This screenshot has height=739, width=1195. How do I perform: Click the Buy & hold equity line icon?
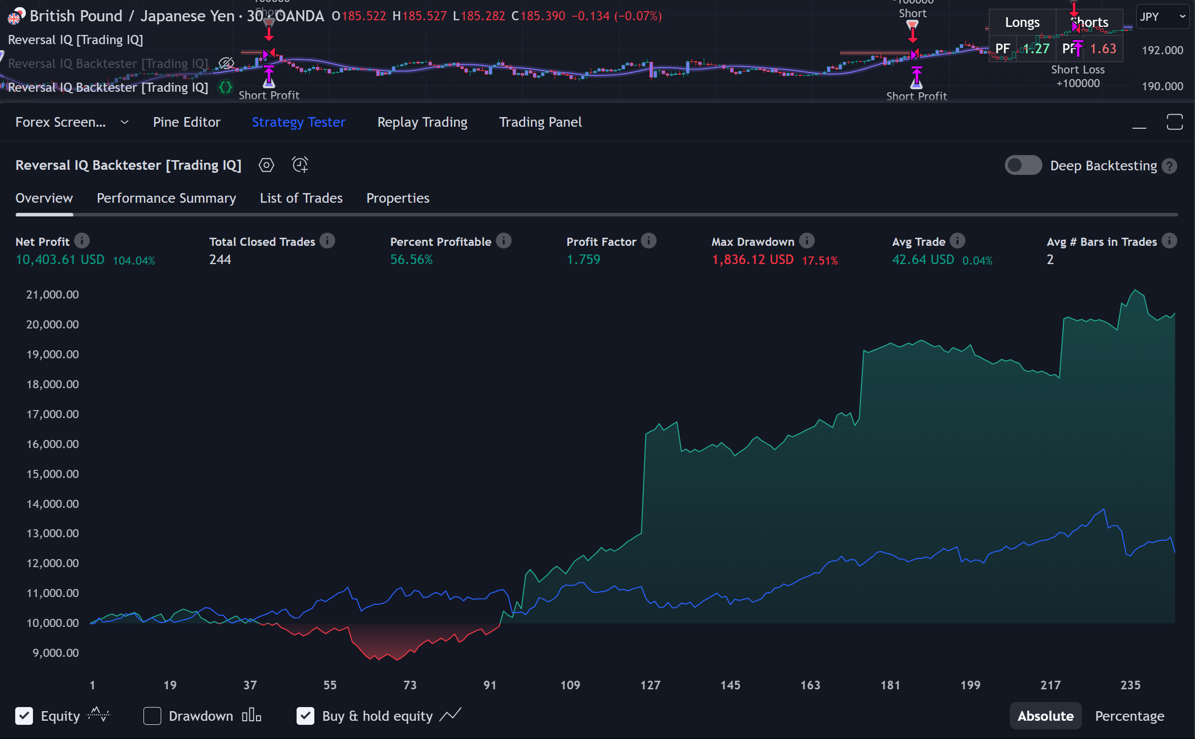(x=450, y=715)
